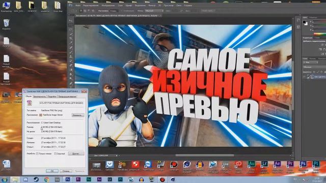Open the Premiere Pro desktop shortcut
The height and width of the screenshot is (183, 326).
click(290, 165)
